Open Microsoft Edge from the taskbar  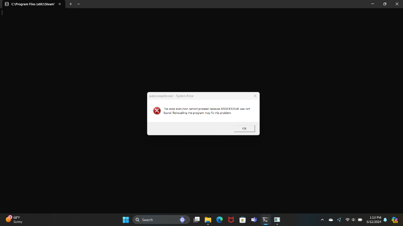tap(219, 220)
